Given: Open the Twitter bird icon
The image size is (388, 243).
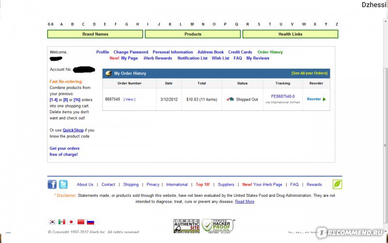Looking at the screenshot, I should click(x=64, y=185).
